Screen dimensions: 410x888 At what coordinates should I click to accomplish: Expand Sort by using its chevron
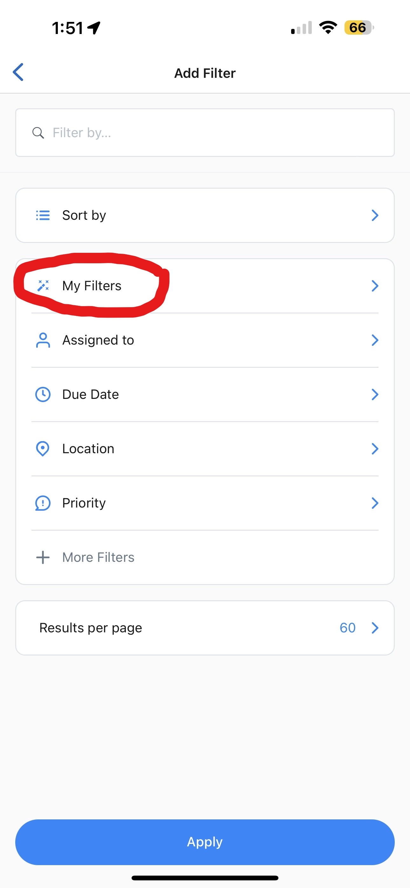[375, 215]
